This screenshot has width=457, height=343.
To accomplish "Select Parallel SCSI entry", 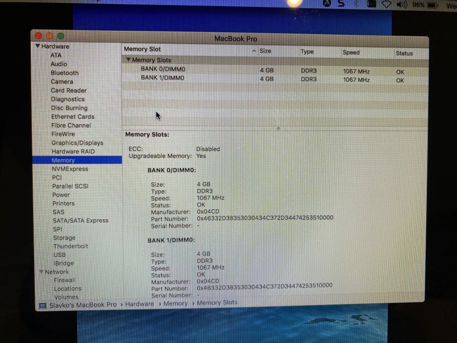I will pyautogui.click(x=70, y=186).
